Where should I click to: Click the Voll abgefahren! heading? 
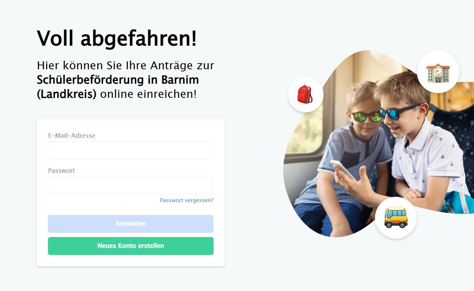[117, 38]
